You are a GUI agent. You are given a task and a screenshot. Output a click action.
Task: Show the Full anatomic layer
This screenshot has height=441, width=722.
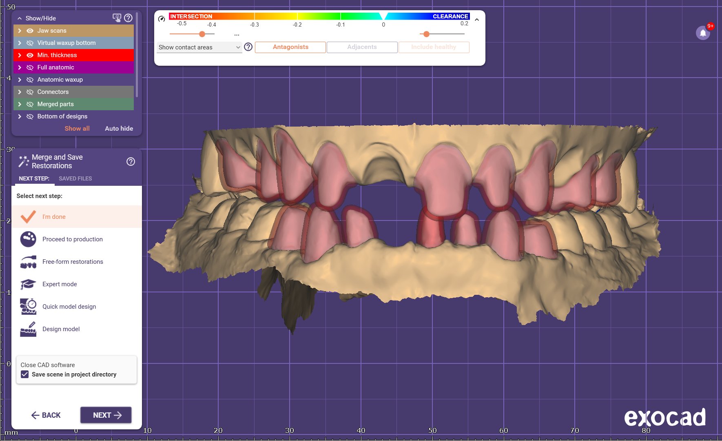coord(30,67)
